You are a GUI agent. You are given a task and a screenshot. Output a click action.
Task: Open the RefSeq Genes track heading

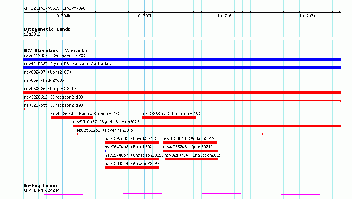point(40,186)
